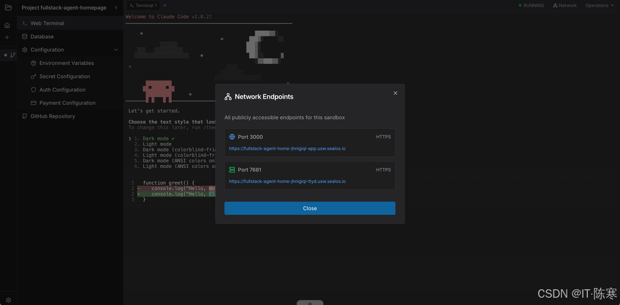Click the Network button in the top bar

[x=565, y=5]
